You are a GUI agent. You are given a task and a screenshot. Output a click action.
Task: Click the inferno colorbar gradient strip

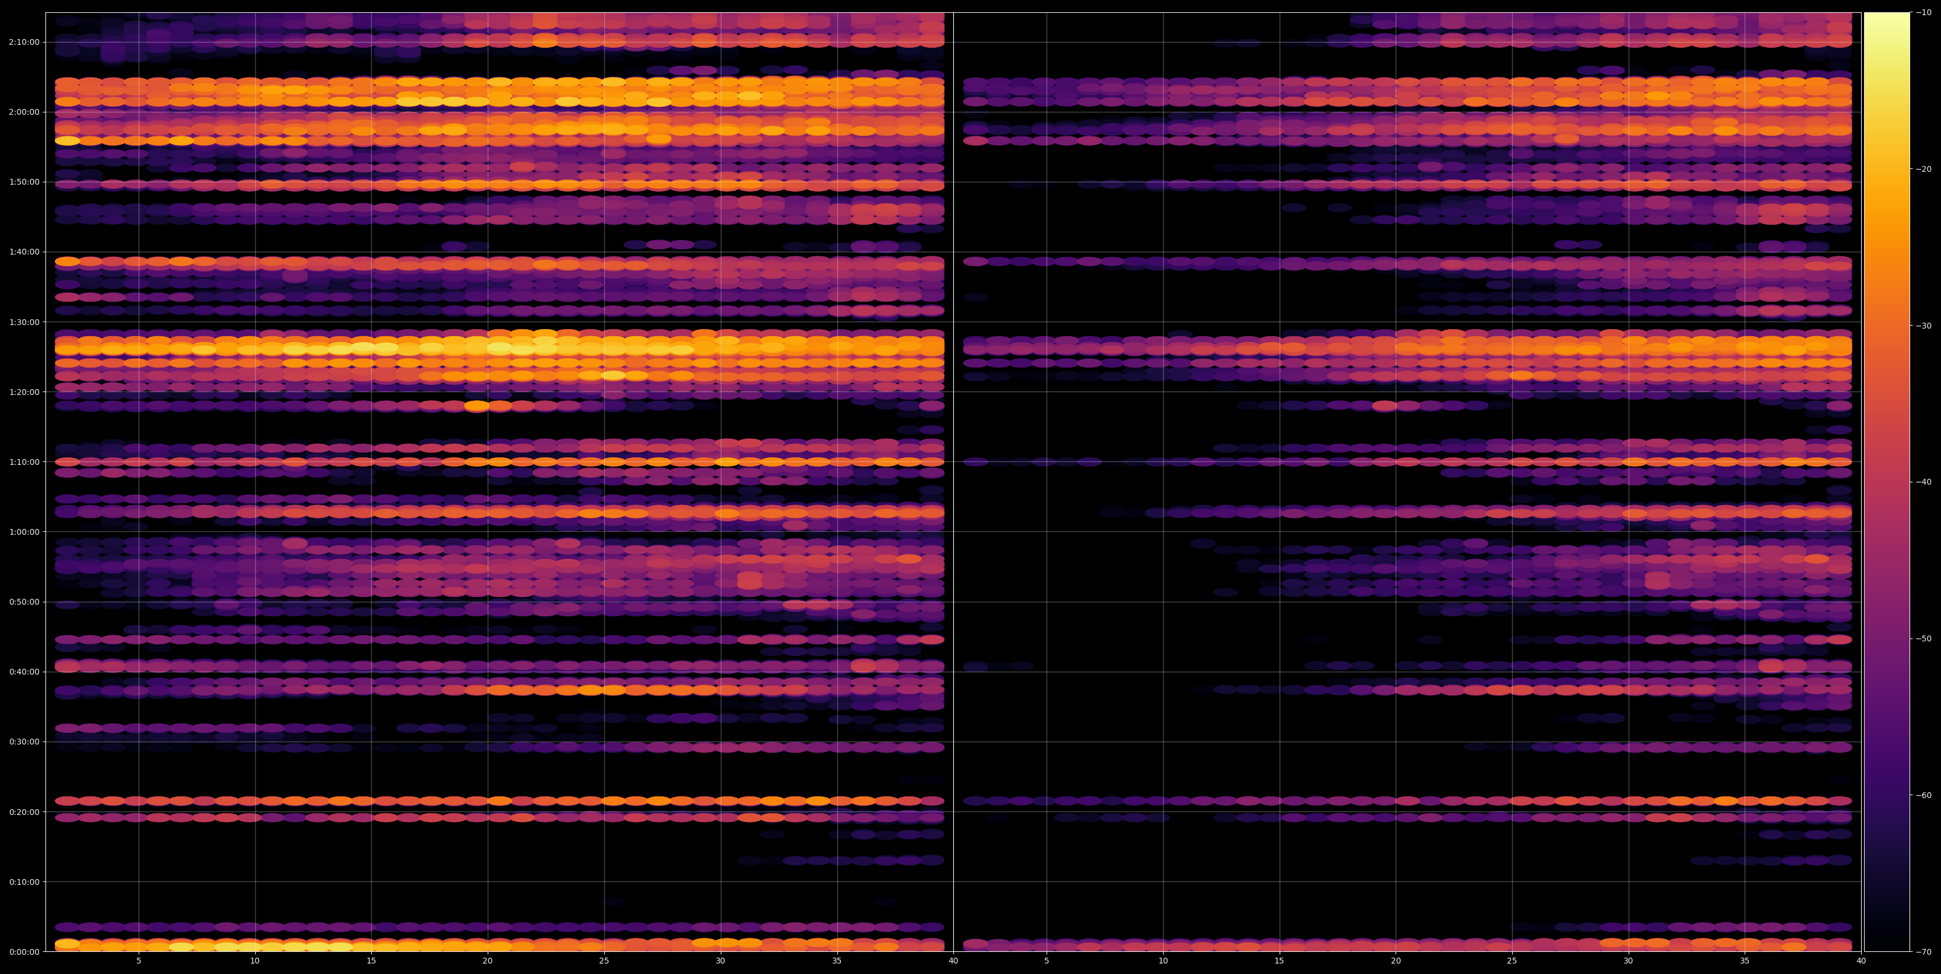click(1887, 482)
